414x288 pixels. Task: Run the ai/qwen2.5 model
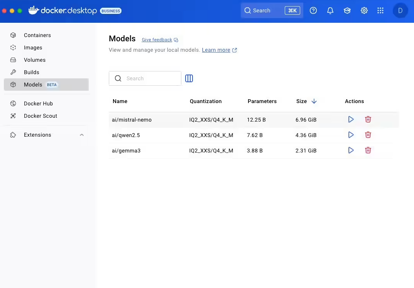[351, 135]
